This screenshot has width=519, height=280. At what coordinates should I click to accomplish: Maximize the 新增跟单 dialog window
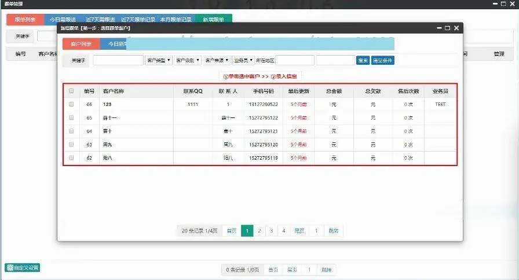coord(447,28)
